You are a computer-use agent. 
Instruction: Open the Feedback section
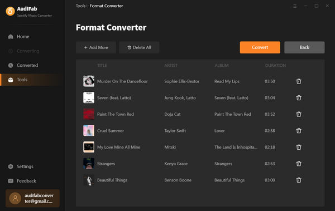[22, 181]
